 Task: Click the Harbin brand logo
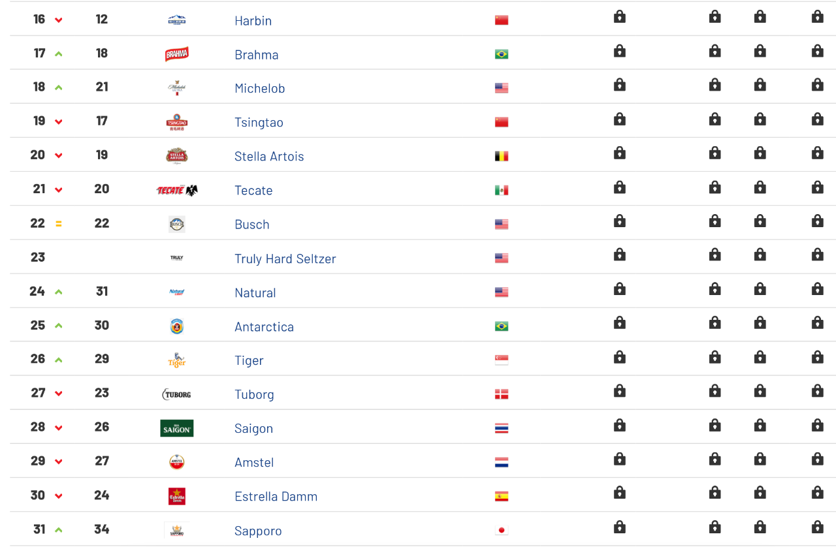point(176,20)
